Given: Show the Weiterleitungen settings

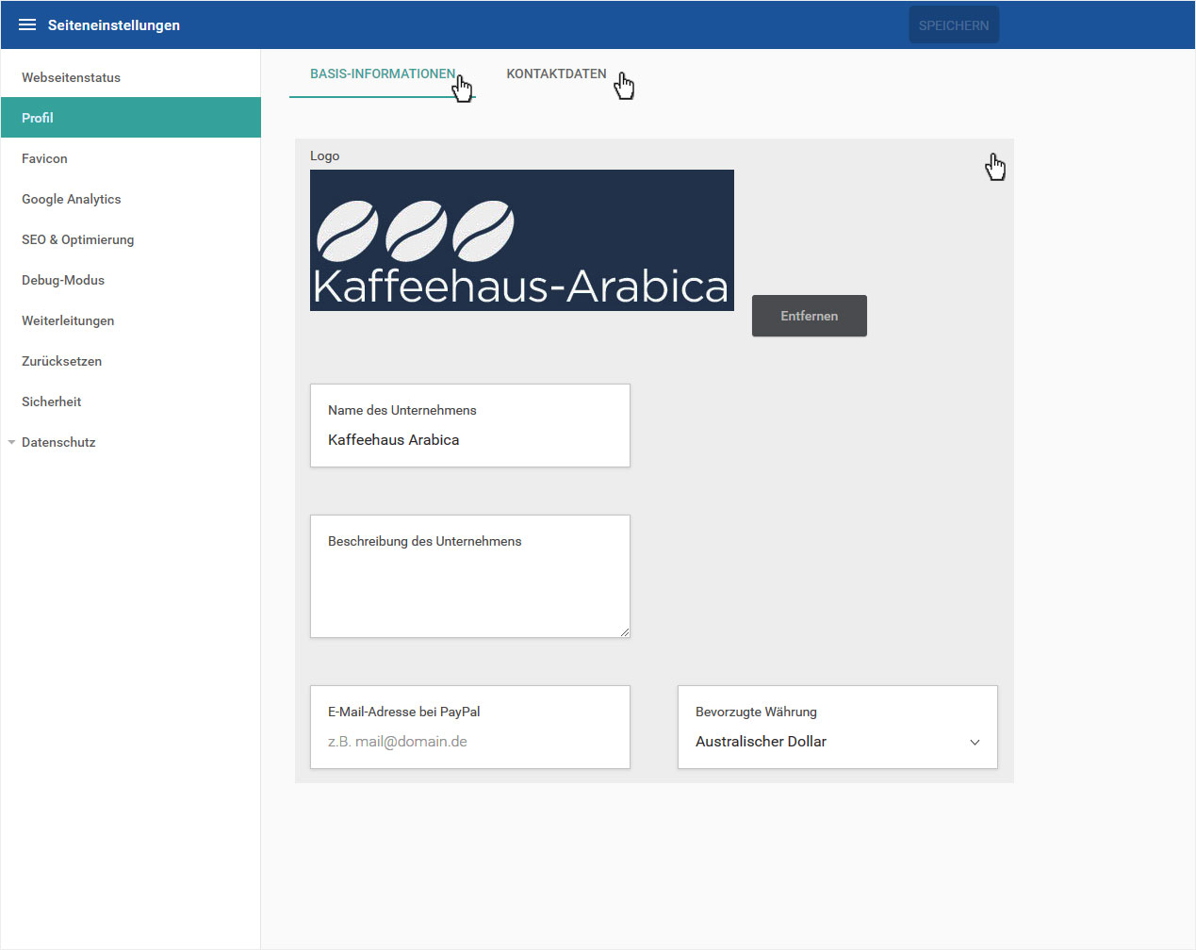Looking at the screenshot, I should 131,320.
